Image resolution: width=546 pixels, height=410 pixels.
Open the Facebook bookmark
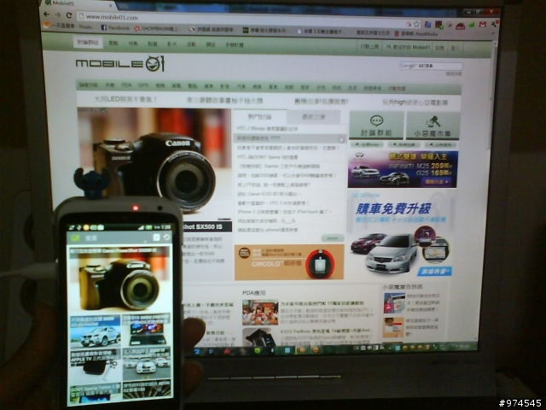pos(115,27)
